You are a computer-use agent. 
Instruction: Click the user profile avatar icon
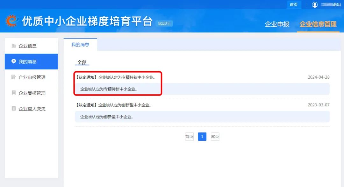tap(315, 4)
